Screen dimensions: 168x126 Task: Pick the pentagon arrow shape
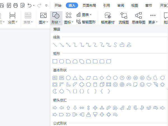(x=62, y=115)
